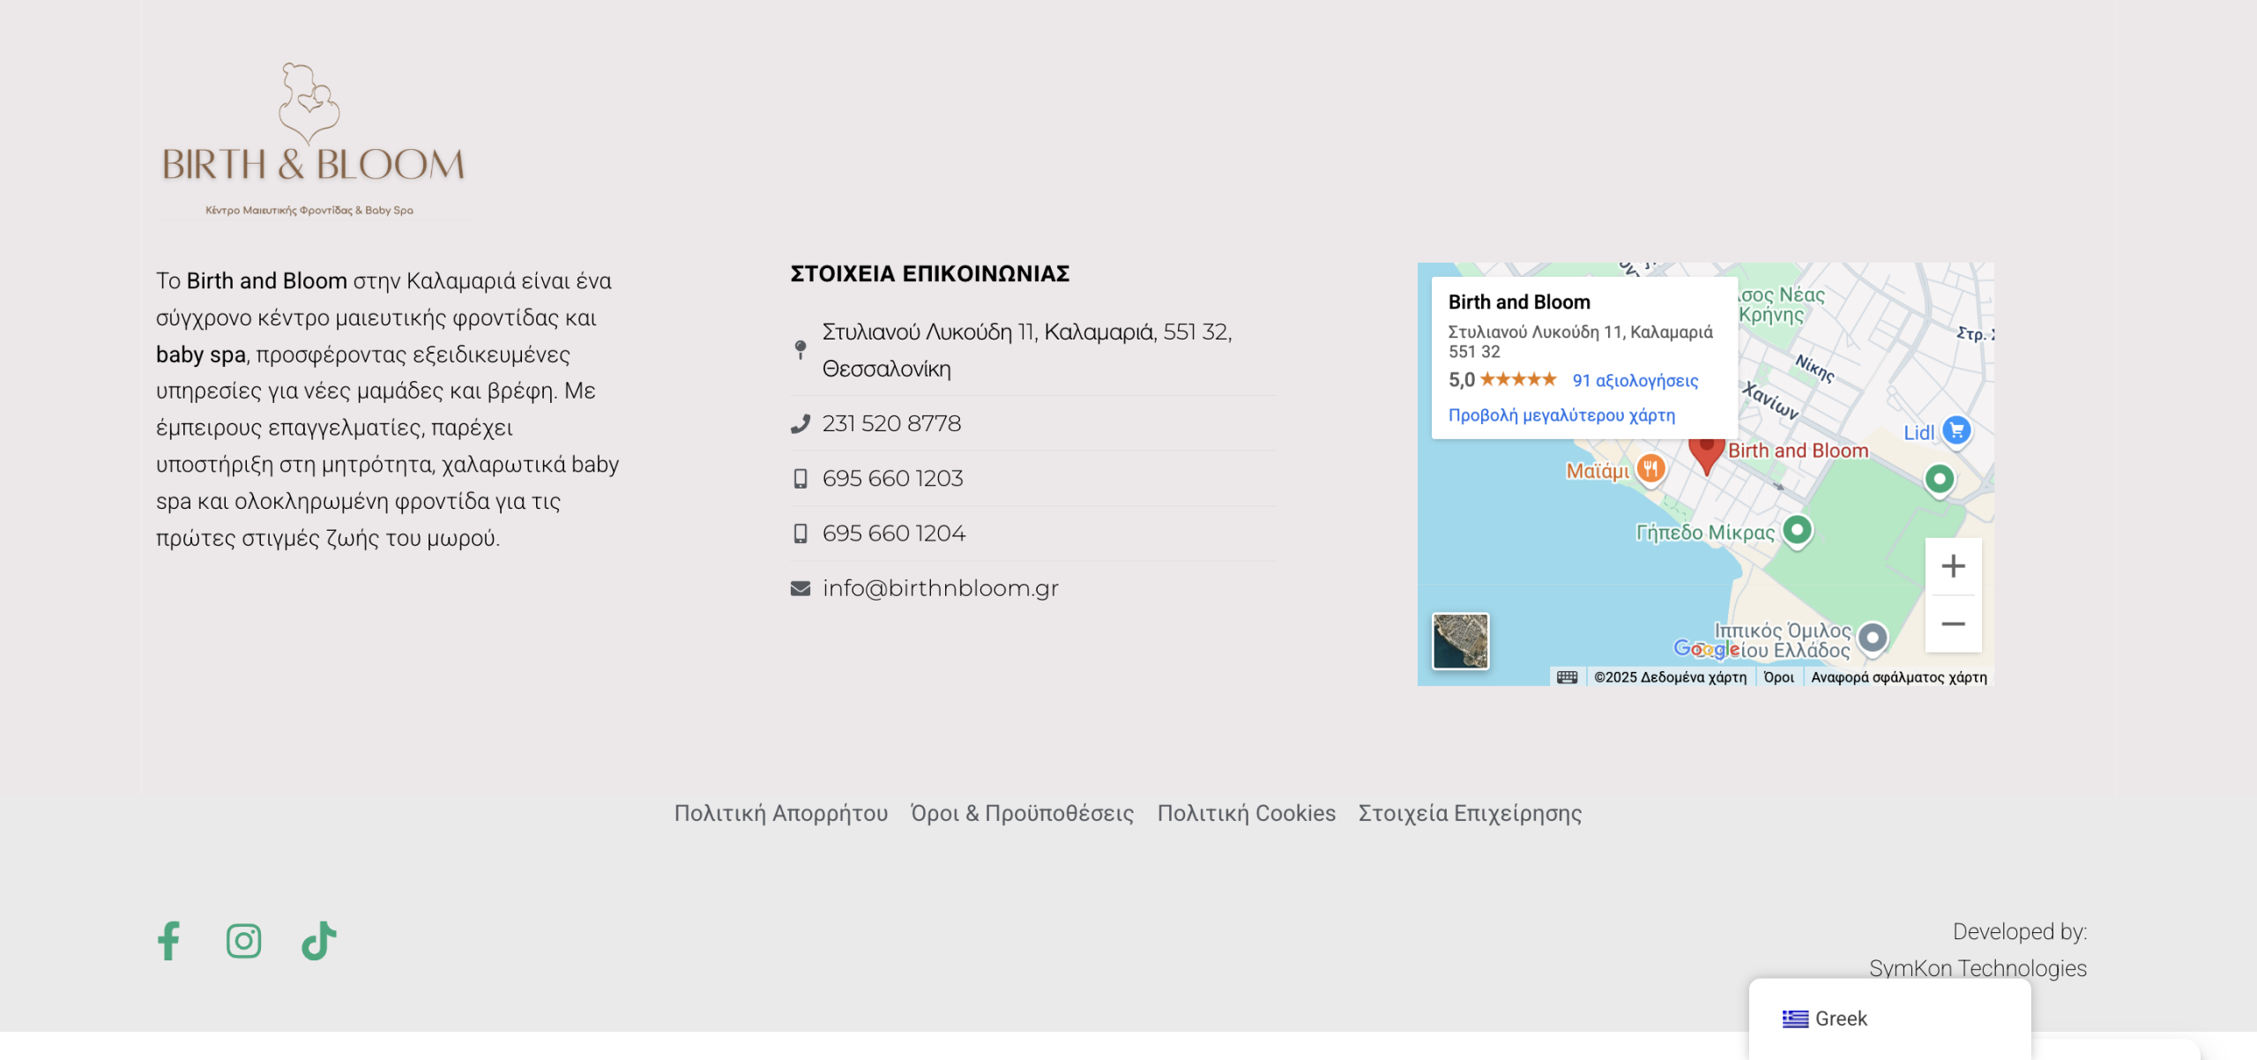This screenshot has height=1060, width=2257.
Task: Click the Μαϊάμι restaurant map marker
Action: coord(1650,469)
